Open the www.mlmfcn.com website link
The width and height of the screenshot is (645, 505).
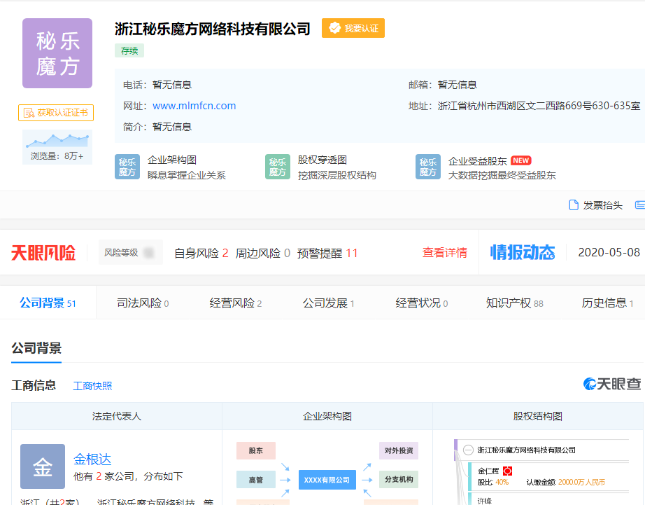(194, 106)
